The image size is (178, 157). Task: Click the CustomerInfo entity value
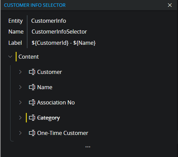49,21
